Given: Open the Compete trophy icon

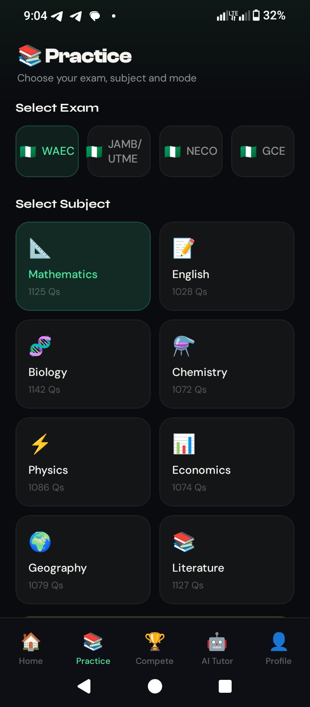Looking at the screenshot, I should [x=155, y=641].
